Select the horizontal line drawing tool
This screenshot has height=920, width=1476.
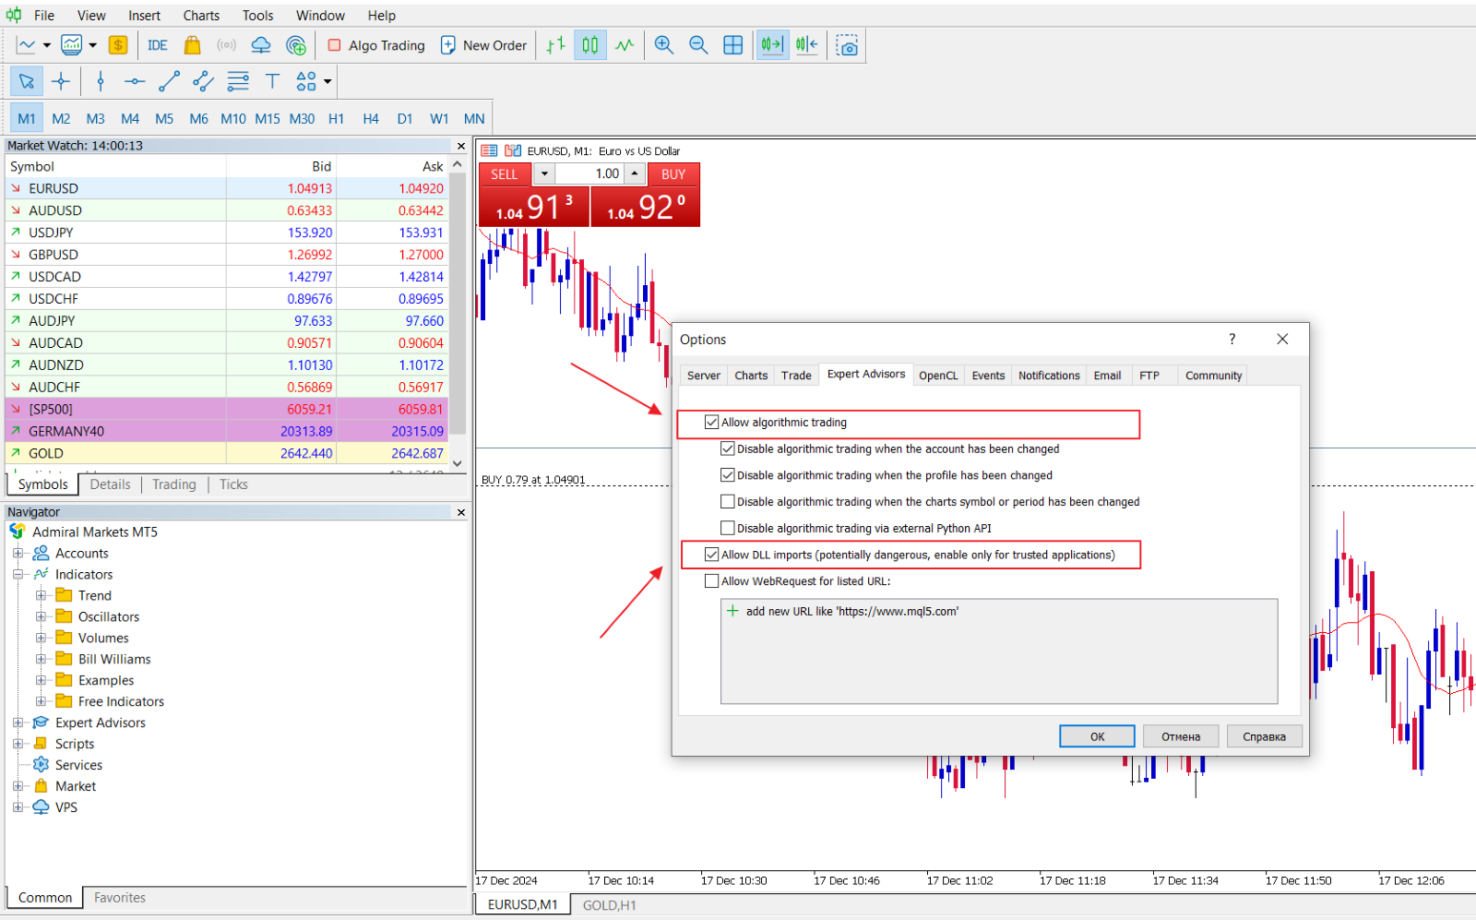135,81
